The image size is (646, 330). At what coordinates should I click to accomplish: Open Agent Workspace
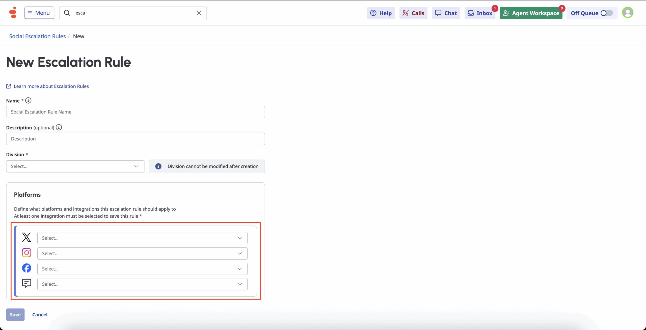click(531, 13)
